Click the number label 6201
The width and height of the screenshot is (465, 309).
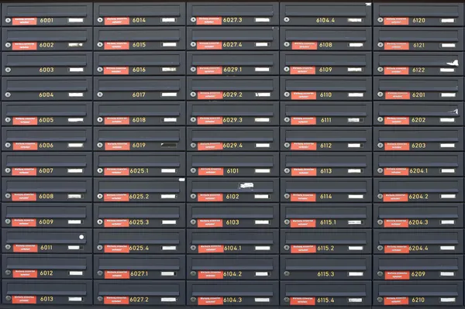tap(418, 94)
